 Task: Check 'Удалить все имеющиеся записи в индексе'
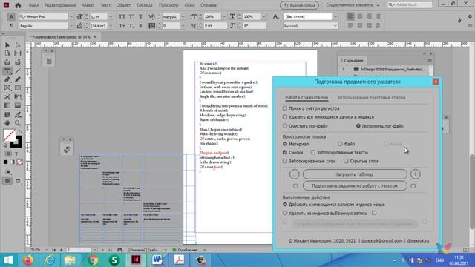tap(285, 117)
